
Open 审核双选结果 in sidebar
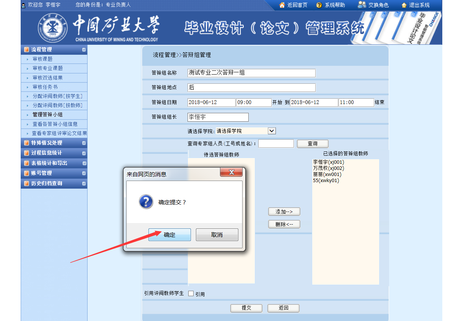[47, 78]
